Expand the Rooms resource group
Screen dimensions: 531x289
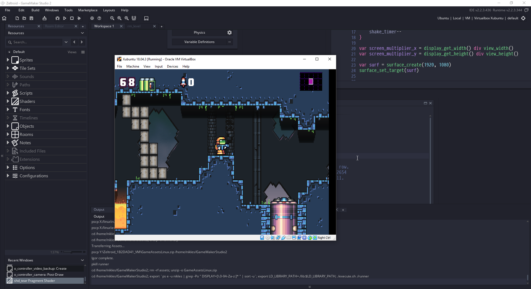tap(7, 134)
